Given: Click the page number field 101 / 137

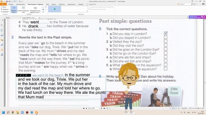Looking at the screenshot, I should pos(94,108).
